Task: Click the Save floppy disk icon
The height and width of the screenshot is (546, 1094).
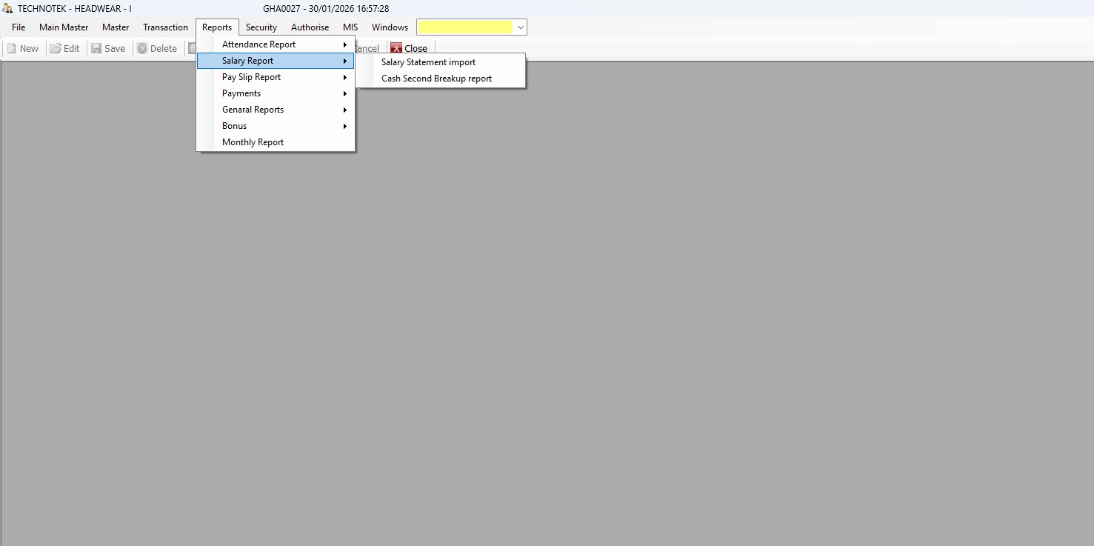Action: click(96, 48)
